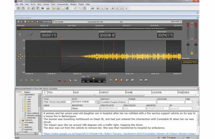Image resolution: width=215 pixels, height=139 pixels.
Task: Click the LOCATION column header
Action: [164, 93]
